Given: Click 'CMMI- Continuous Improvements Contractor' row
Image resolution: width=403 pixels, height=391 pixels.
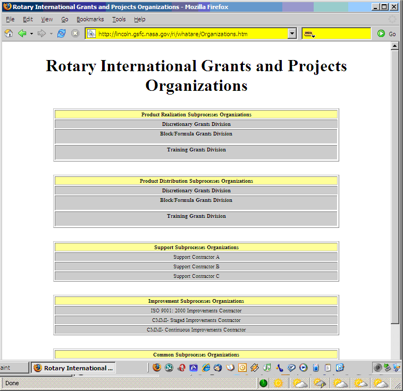Looking at the screenshot, I should 196,329.
